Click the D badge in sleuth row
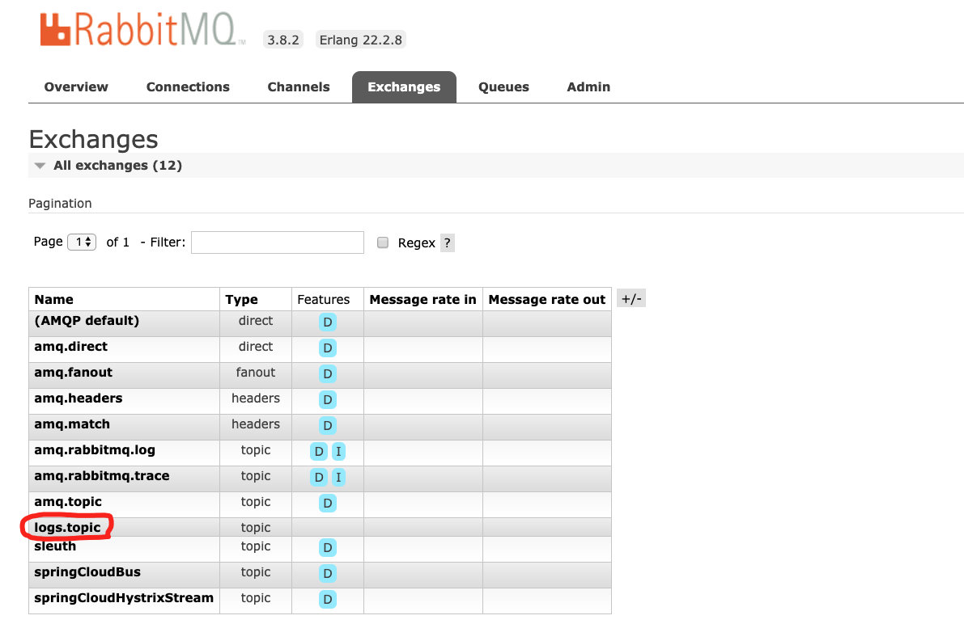The image size is (964, 624). coord(328,547)
